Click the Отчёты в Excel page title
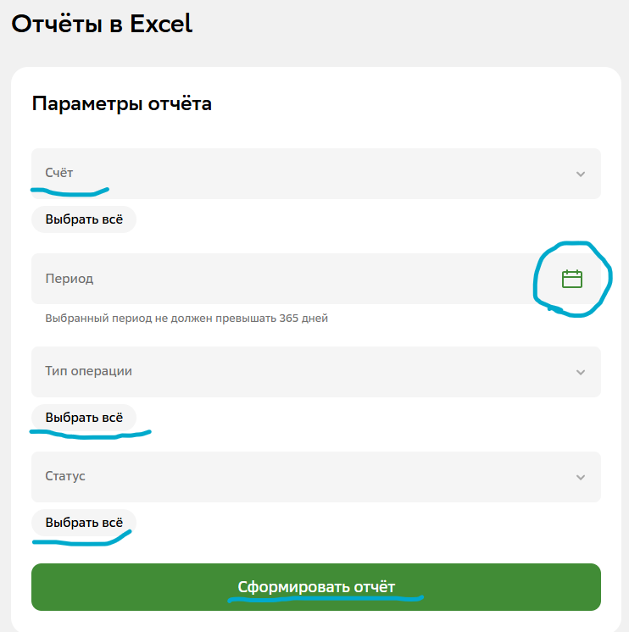The width and height of the screenshot is (629, 632). pyautogui.click(x=102, y=24)
